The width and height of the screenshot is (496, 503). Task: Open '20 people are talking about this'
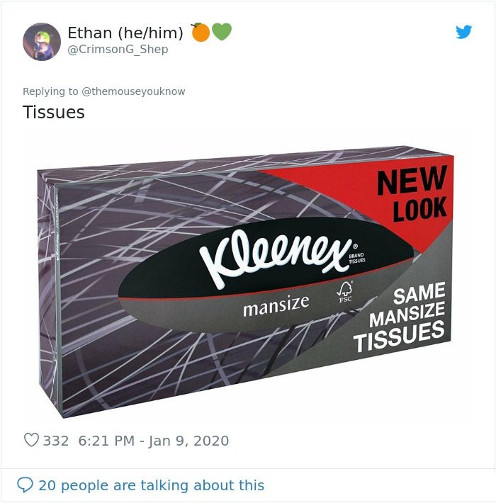(x=152, y=485)
